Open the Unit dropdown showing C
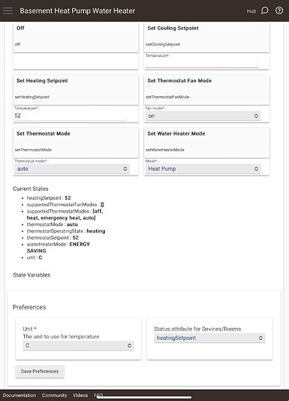Image resolution: width=289 pixels, height=401 pixels. 78,346
